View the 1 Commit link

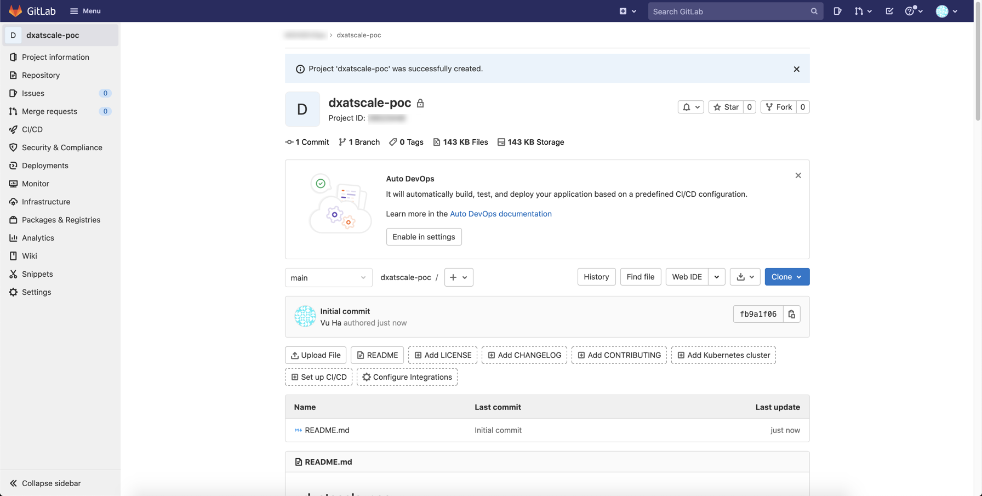307,142
